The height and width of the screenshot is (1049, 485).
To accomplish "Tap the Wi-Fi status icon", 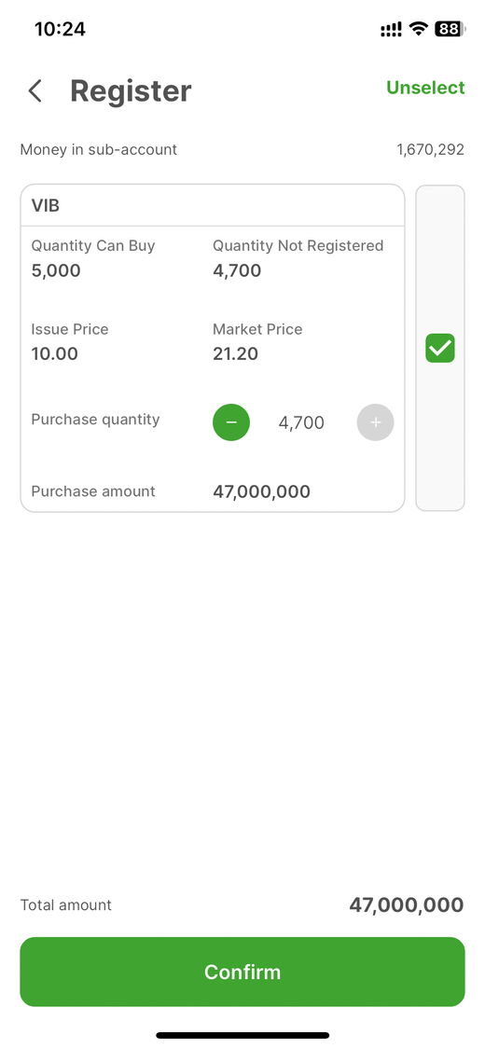I will pyautogui.click(x=419, y=29).
